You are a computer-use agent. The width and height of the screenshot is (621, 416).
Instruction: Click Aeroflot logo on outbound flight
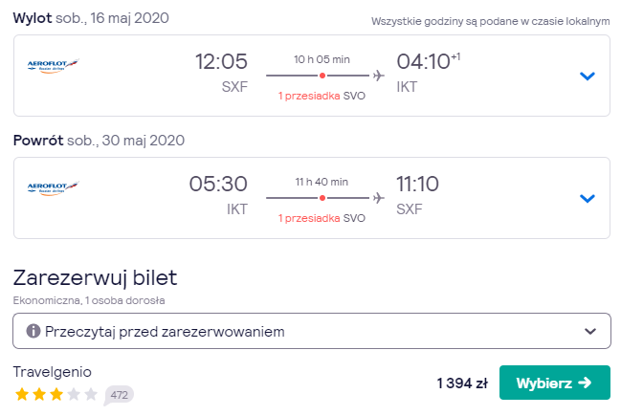coord(53,66)
